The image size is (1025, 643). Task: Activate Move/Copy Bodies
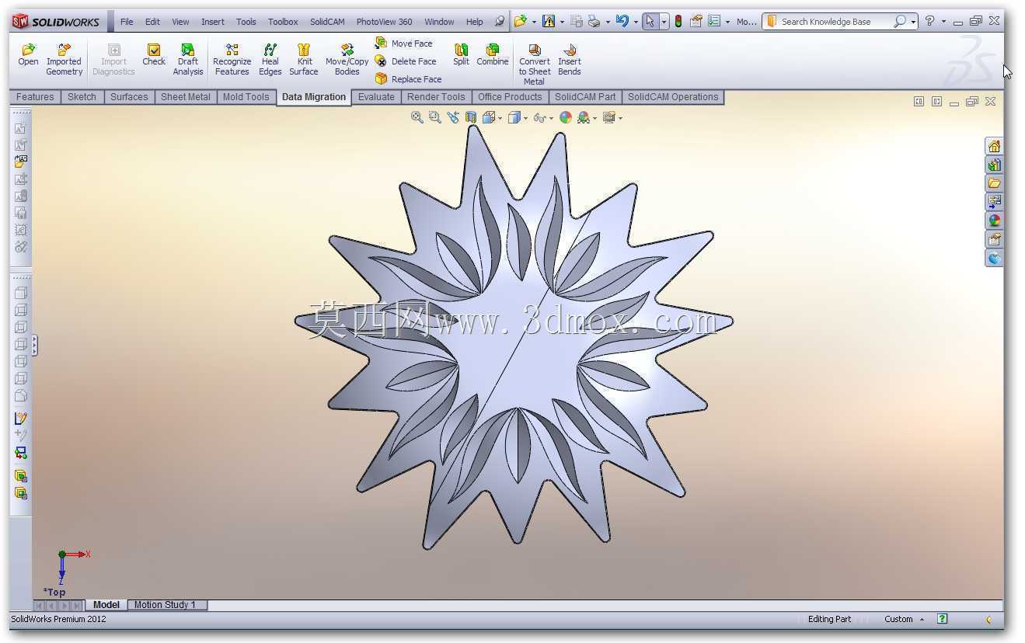point(347,60)
